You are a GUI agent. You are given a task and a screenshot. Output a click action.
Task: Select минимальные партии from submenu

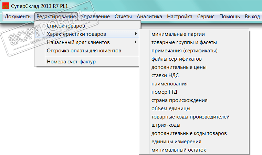click(x=178, y=34)
